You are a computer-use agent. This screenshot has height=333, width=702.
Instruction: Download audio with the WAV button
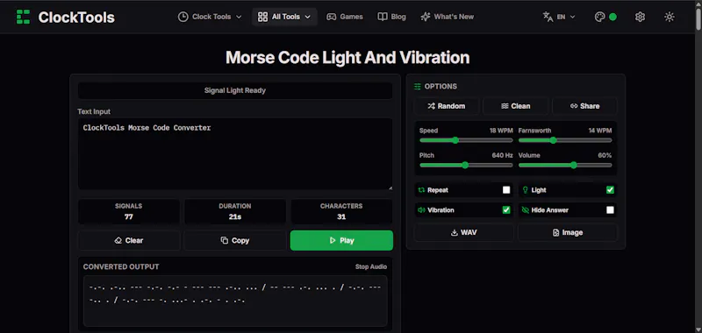tap(464, 232)
